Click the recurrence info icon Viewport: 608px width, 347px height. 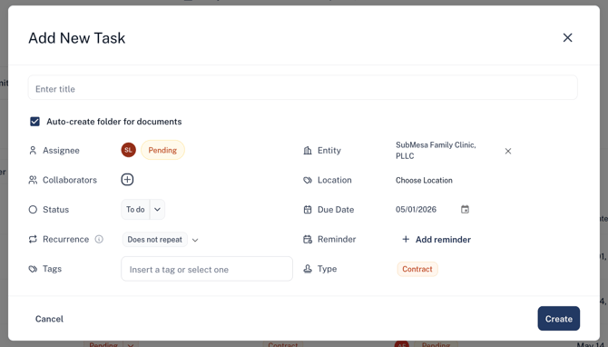[x=99, y=239]
